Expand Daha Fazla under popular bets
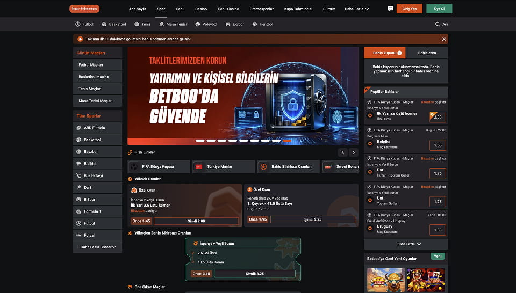The width and height of the screenshot is (516, 293). [x=406, y=244]
